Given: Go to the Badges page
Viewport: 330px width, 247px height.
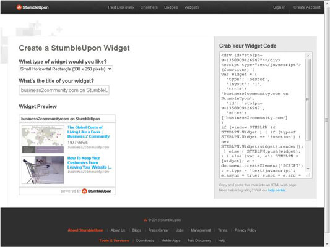Looking at the screenshot, I should point(171,7).
